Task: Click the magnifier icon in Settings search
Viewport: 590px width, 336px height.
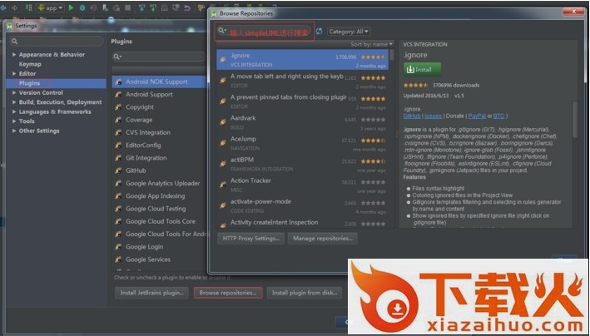Action: coord(15,41)
